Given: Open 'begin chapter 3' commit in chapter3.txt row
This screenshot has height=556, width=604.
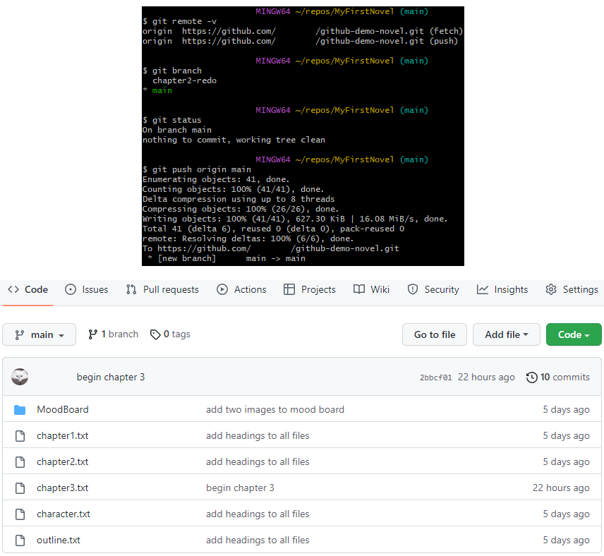Looking at the screenshot, I should click(240, 488).
